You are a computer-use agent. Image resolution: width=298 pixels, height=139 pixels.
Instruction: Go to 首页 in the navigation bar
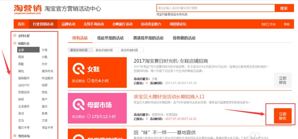(21, 24)
